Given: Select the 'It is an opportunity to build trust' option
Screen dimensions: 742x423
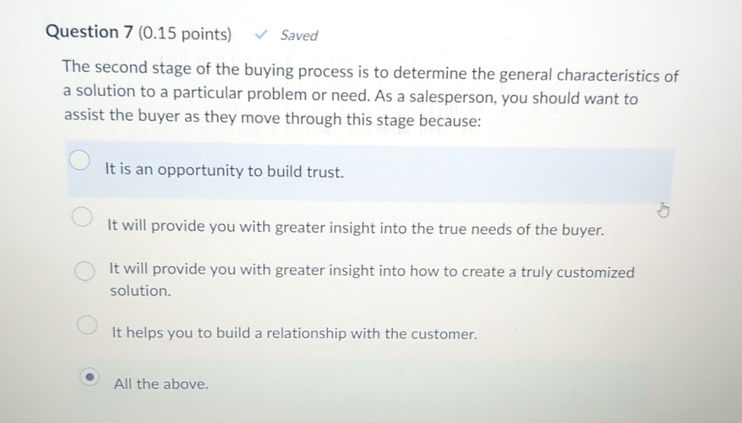Looking at the screenshot, I should point(80,161).
